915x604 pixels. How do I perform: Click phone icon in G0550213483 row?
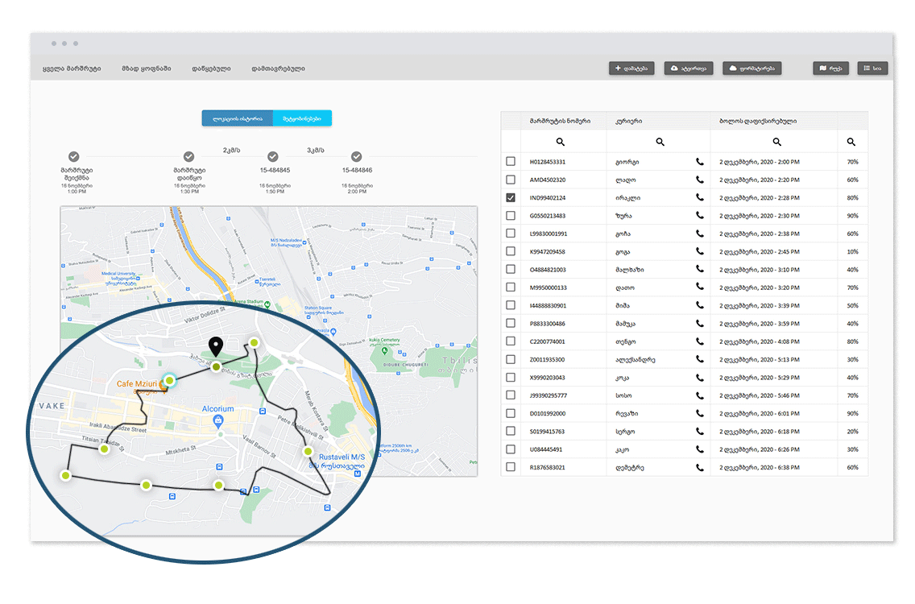tap(700, 215)
